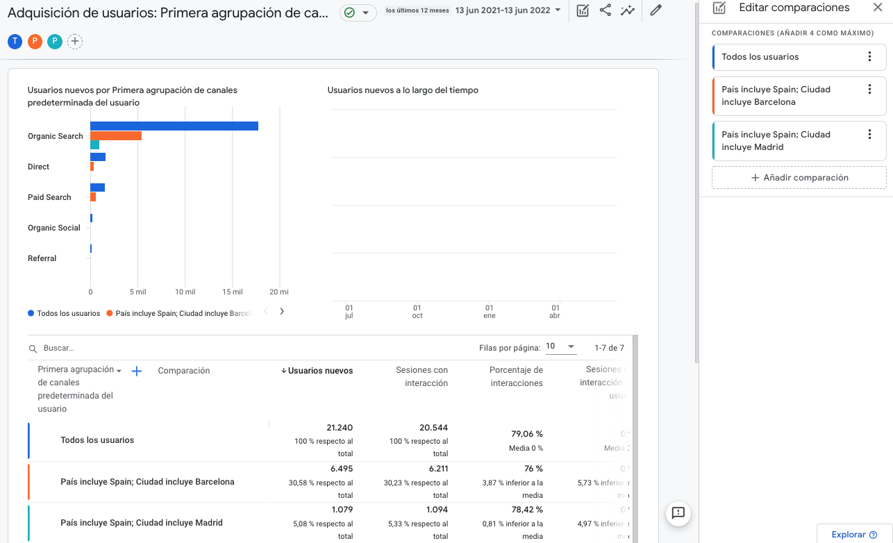Close the Editar comparaciones panel
Screen dimensions: 893x543
(877, 8)
